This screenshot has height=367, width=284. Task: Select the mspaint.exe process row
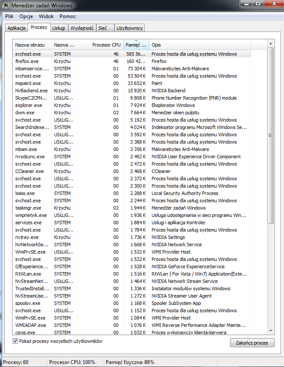(132, 83)
